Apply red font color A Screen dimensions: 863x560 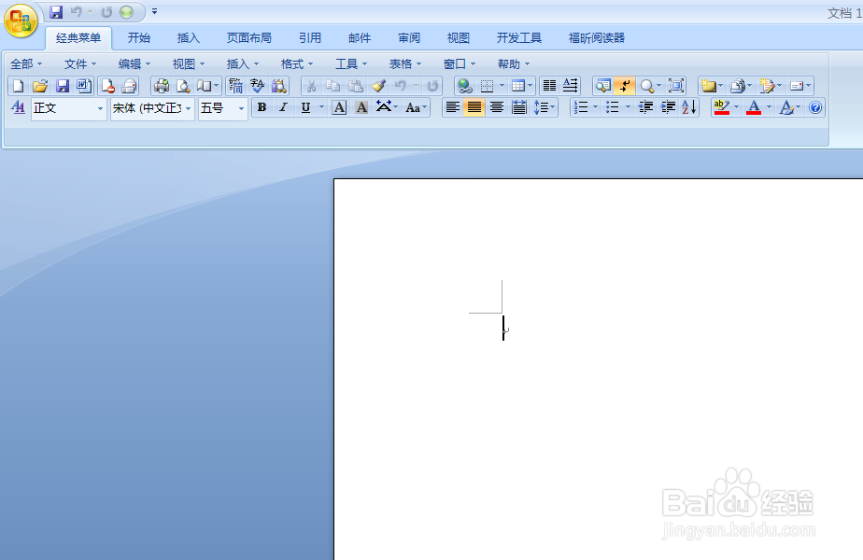coord(754,108)
